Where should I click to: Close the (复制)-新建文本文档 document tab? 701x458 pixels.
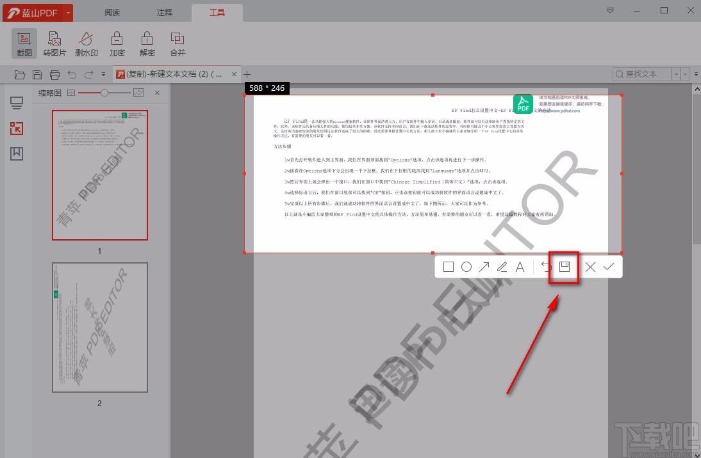pyautogui.click(x=234, y=74)
